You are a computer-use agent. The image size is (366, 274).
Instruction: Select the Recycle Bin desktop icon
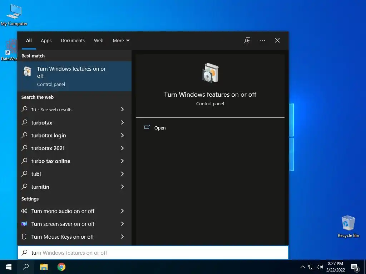tap(348, 227)
